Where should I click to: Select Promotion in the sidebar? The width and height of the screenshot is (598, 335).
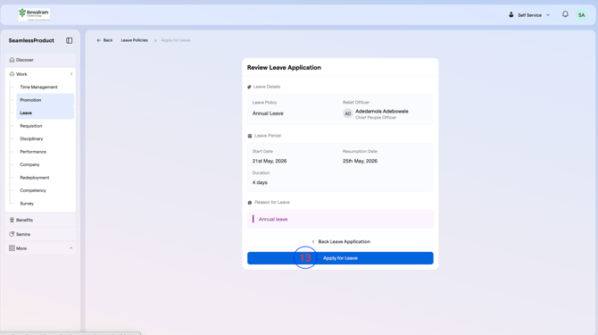(45, 100)
